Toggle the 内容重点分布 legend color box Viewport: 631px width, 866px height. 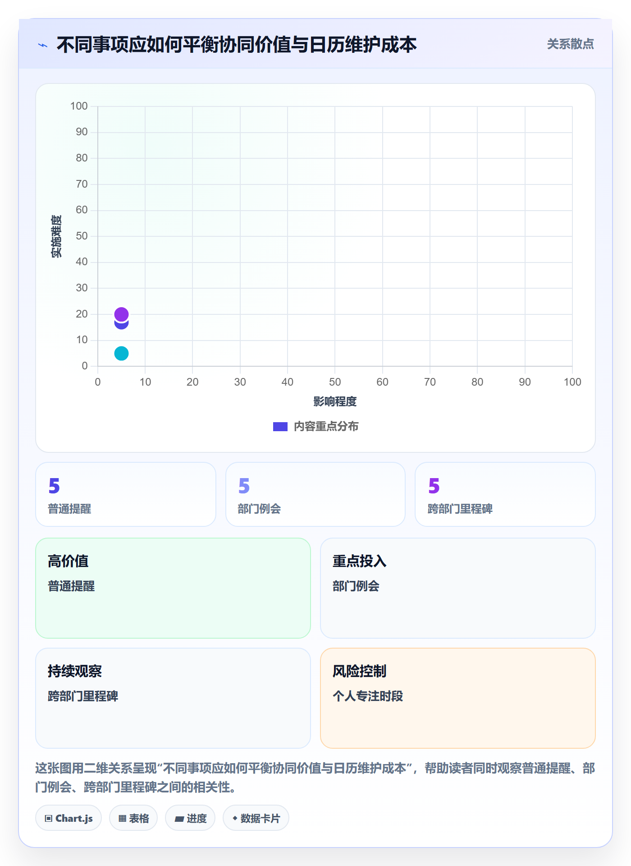tap(280, 427)
